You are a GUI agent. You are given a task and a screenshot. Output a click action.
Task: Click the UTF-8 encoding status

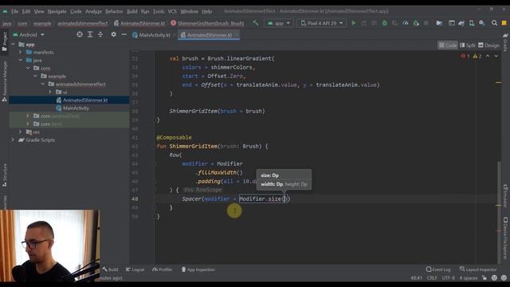tap(449, 278)
